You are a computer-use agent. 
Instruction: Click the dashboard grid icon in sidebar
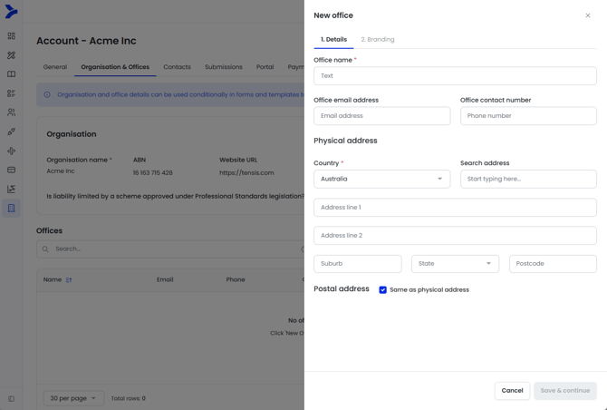11,36
